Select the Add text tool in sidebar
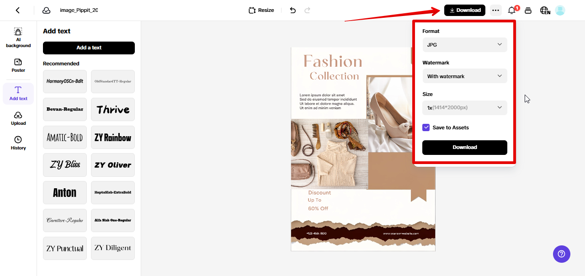Screen dimensions: 585x276 point(18,94)
